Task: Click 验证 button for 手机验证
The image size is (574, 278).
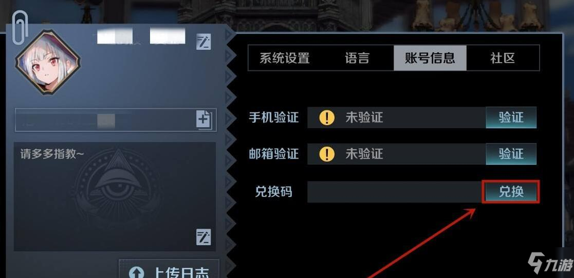Action: [x=511, y=117]
